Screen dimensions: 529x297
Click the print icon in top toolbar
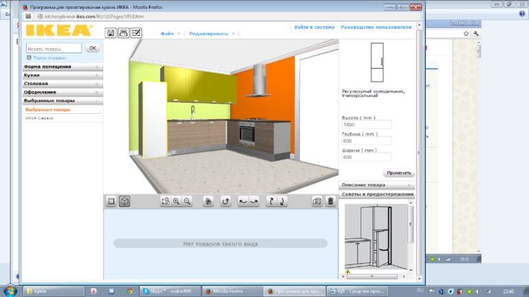click(123, 33)
